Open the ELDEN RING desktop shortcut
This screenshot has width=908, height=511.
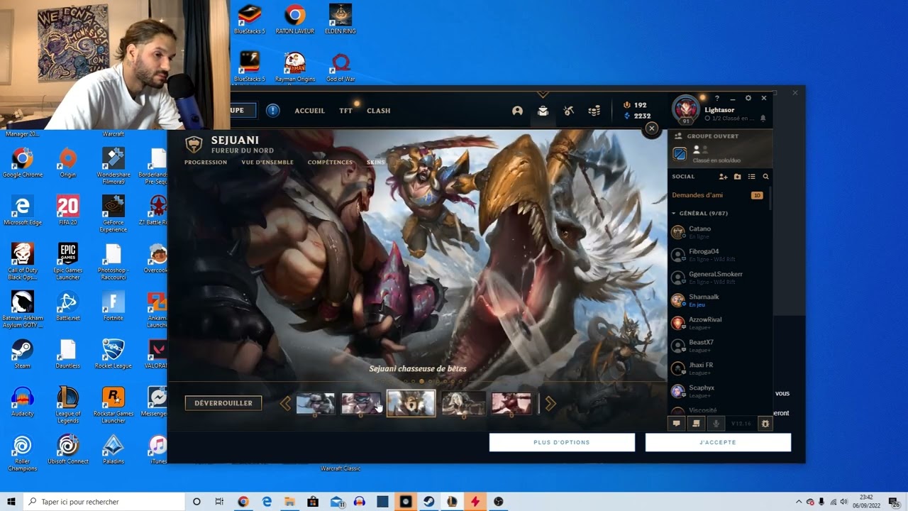(x=340, y=19)
